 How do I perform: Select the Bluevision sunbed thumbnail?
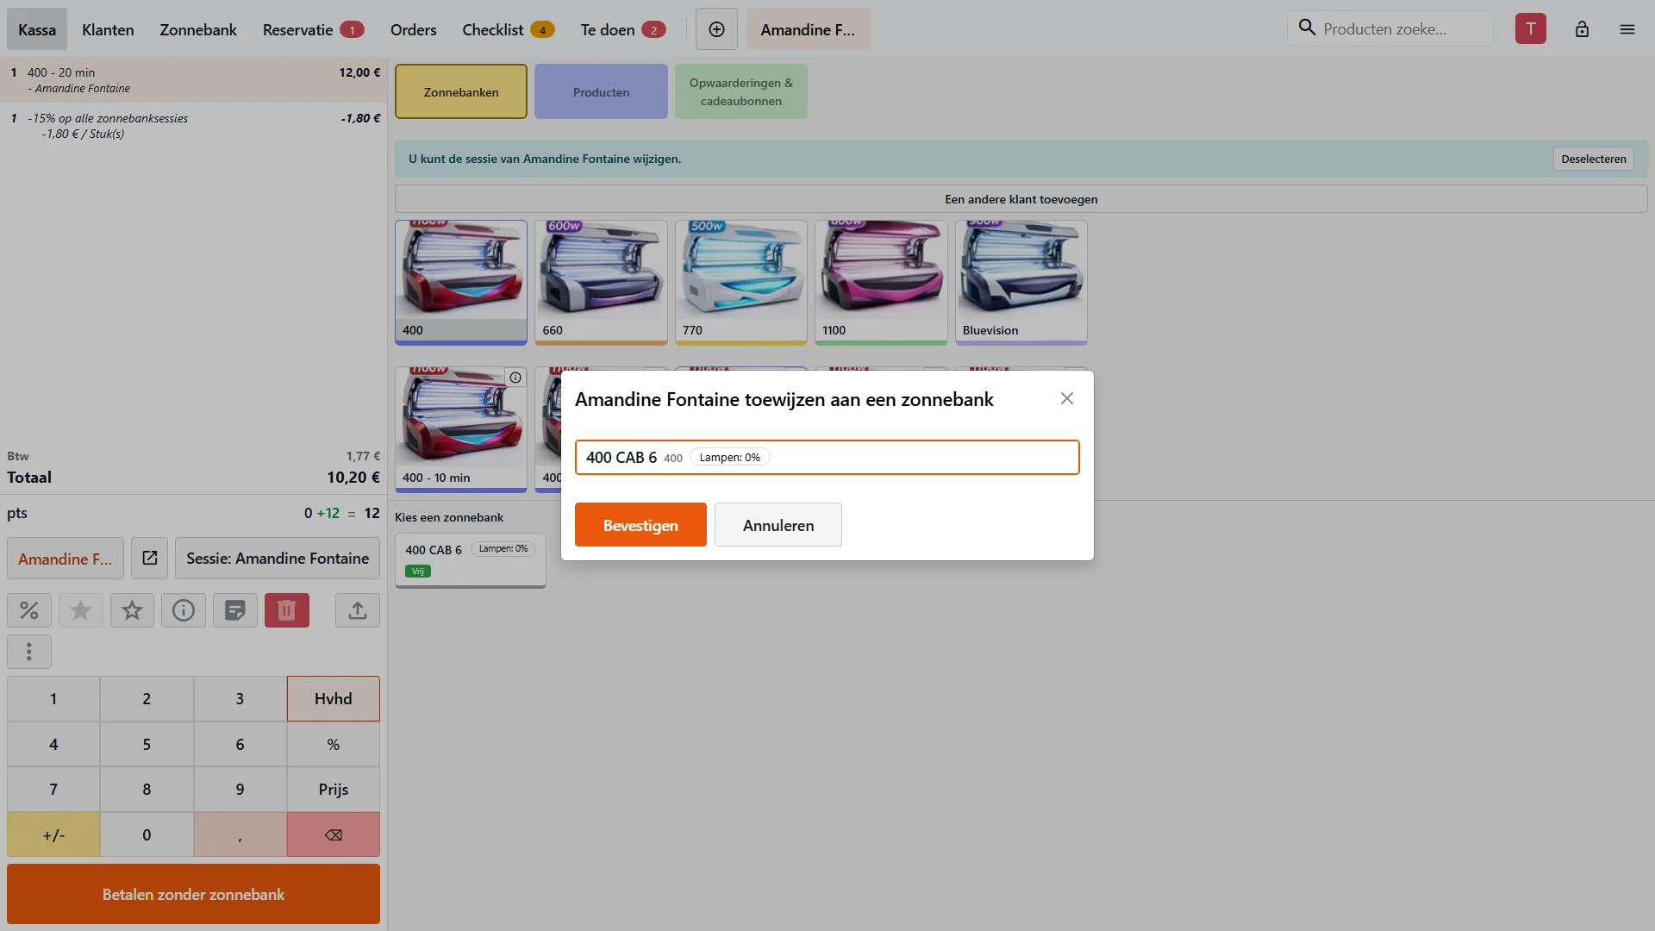(1021, 282)
